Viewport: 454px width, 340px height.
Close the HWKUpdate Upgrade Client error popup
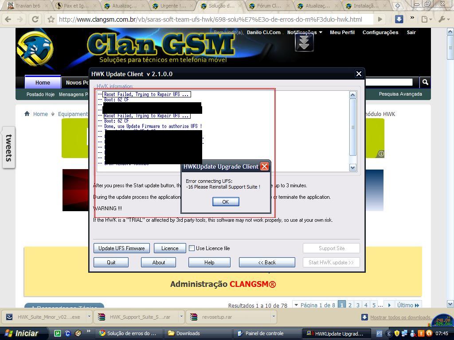pos(264,166)
